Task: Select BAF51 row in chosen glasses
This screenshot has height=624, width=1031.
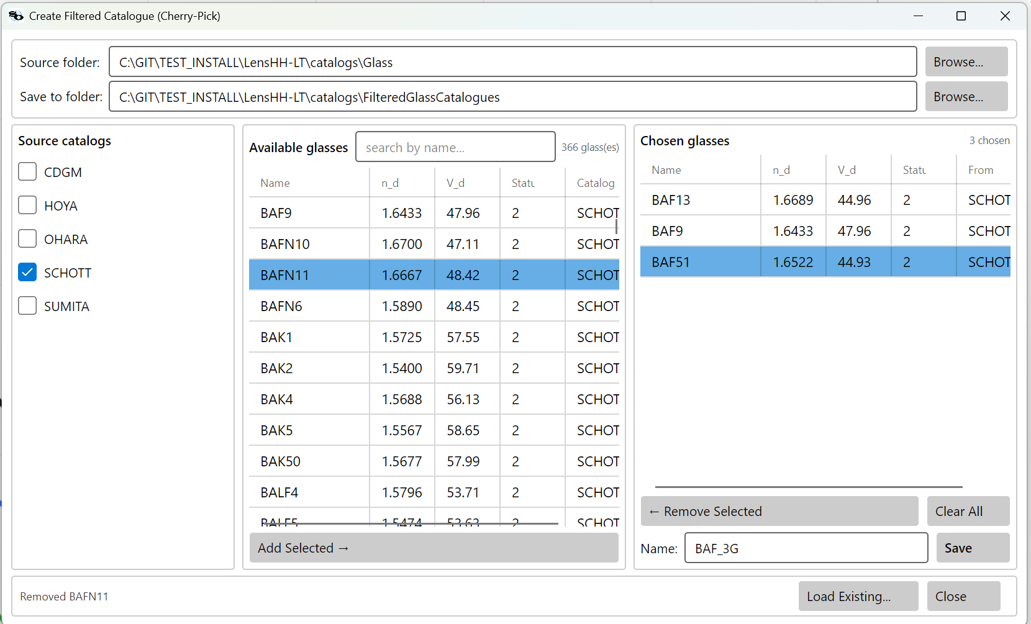Action: (x=825, y=262)
